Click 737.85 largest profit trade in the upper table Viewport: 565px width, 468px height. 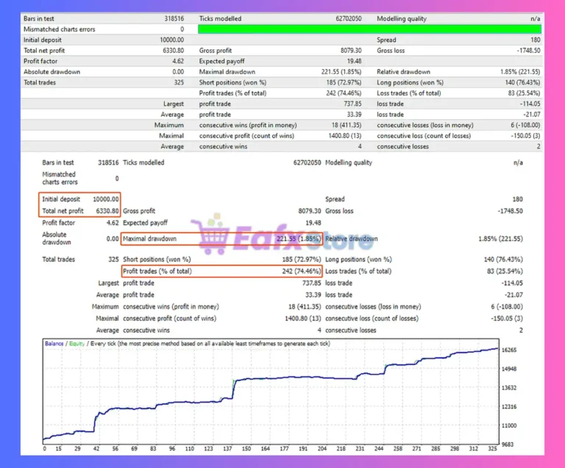tap(352, 104)
